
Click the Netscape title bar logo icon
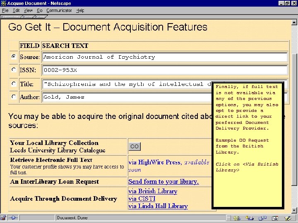3,3
